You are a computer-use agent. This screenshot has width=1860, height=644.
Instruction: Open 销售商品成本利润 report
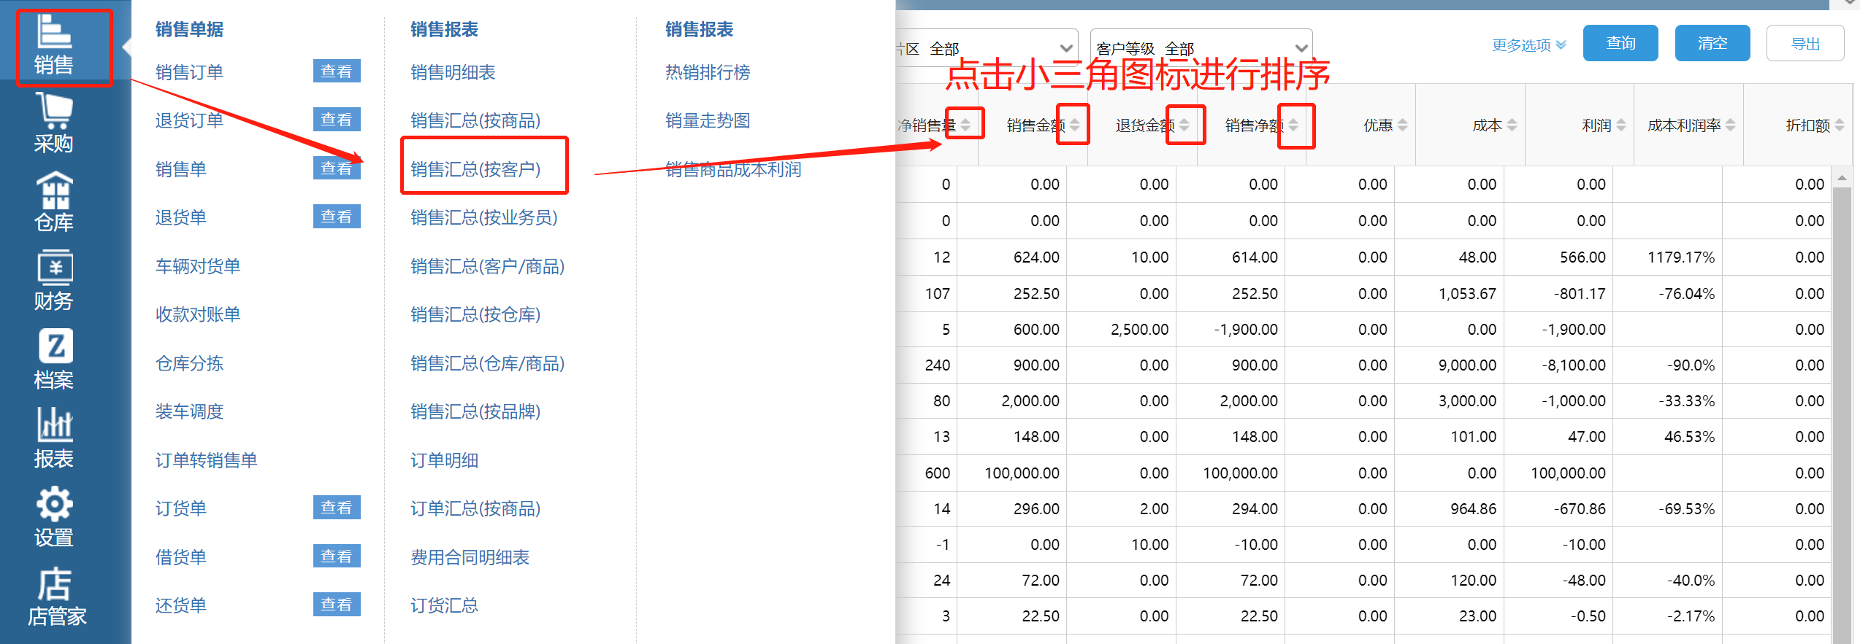[733, 169]
